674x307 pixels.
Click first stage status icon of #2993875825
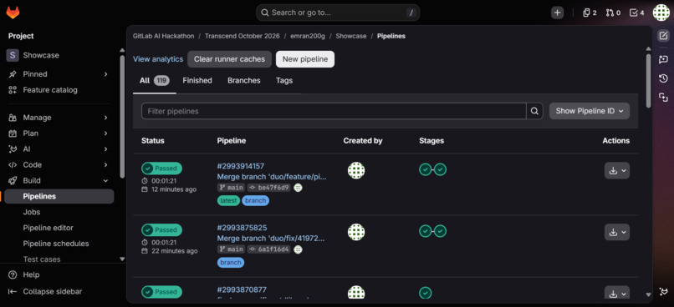tap(425, 231)
